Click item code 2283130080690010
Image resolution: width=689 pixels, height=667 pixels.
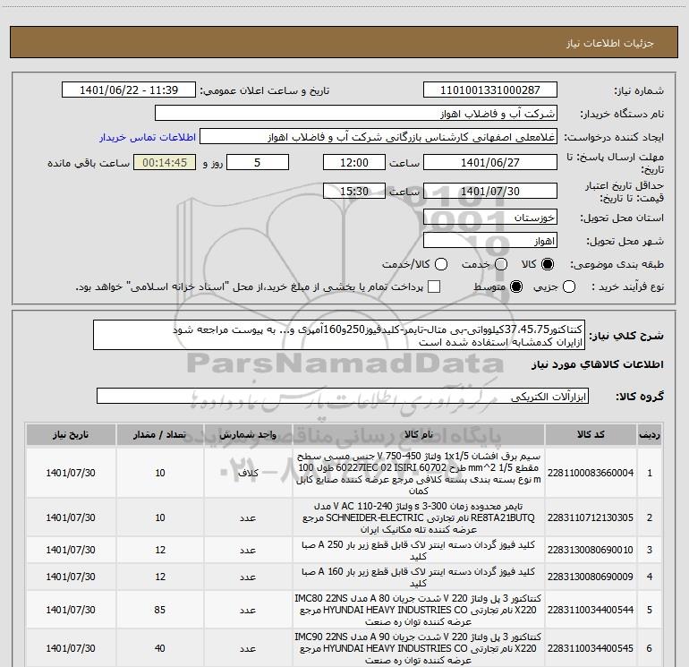click(x=591, y=550)
